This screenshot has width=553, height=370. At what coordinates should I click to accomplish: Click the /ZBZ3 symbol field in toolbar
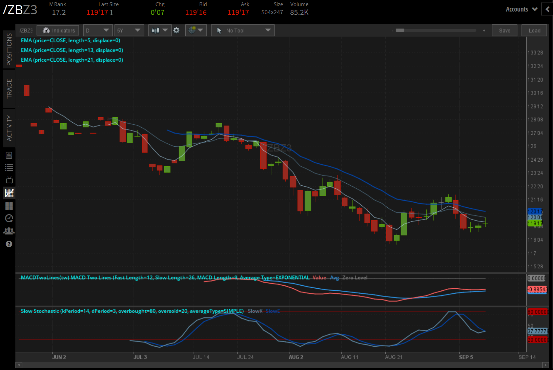pyautogui.click(x=26, y=30)
